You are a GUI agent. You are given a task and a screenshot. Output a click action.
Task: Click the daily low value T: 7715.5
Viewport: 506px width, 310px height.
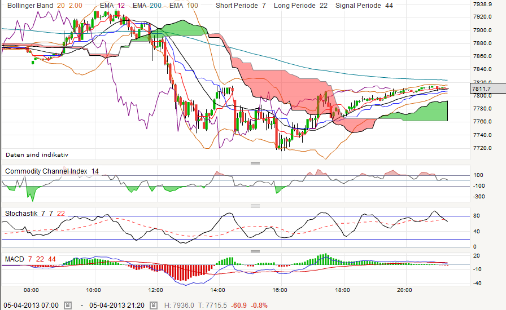click(212, 305)
